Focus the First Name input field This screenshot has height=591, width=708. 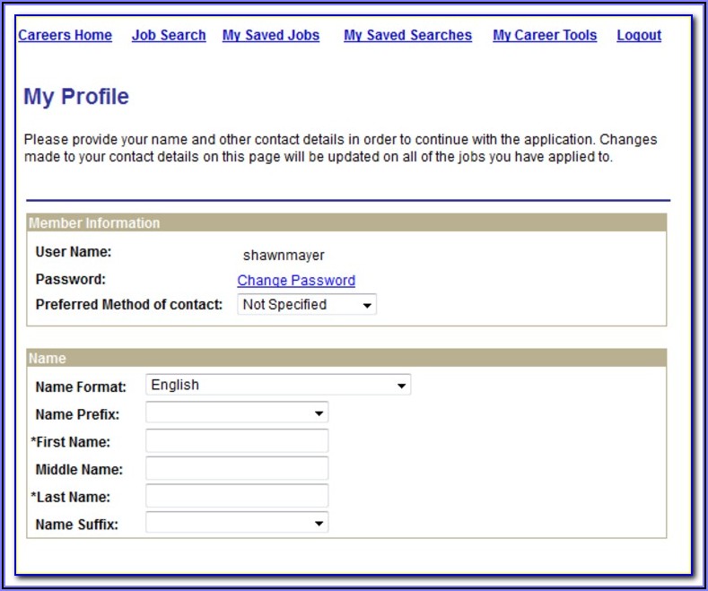tap(237, 441)
